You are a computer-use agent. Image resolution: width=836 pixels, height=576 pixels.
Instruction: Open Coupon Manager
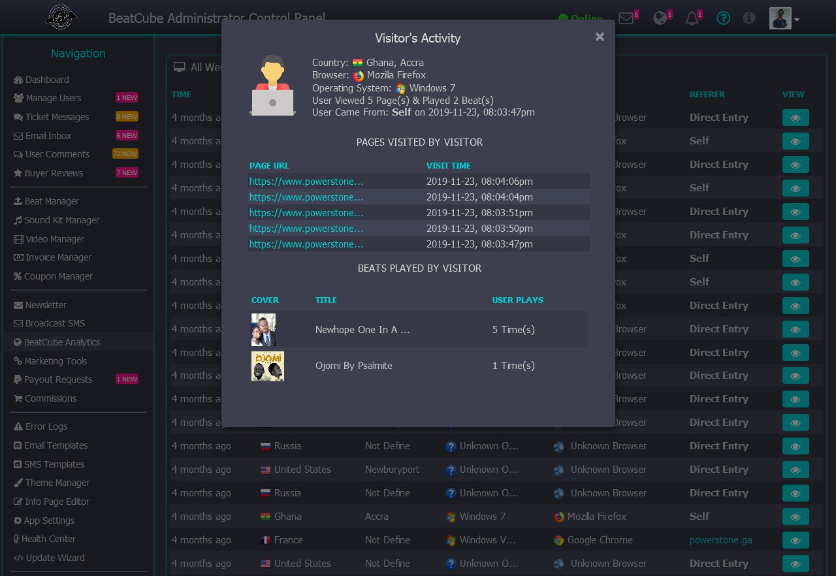[x=54, y=276]
